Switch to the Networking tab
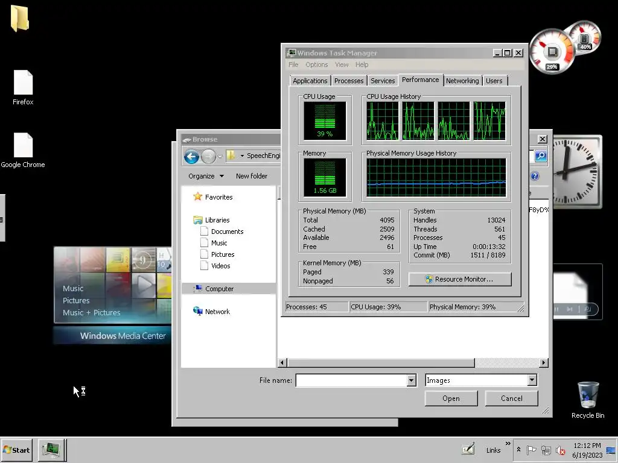This screenshot has height=463, width=618. pos(462,81)
